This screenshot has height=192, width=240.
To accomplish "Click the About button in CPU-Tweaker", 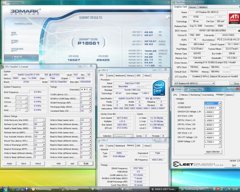I will (x=38, y=164).
